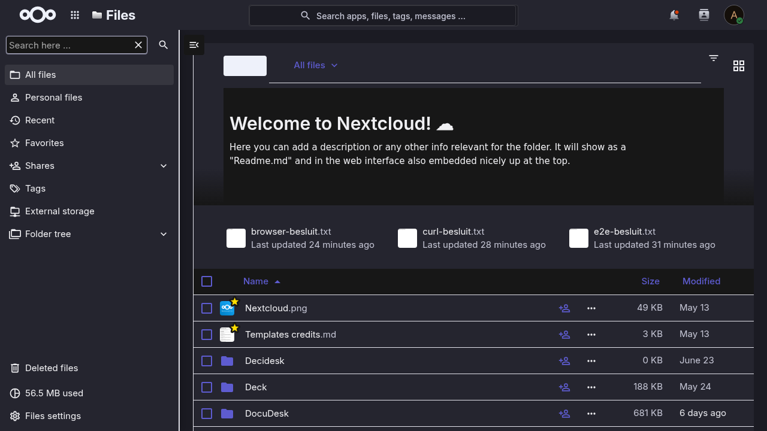Click the Nextcloud.png thumbnail

tap(227, 308)
